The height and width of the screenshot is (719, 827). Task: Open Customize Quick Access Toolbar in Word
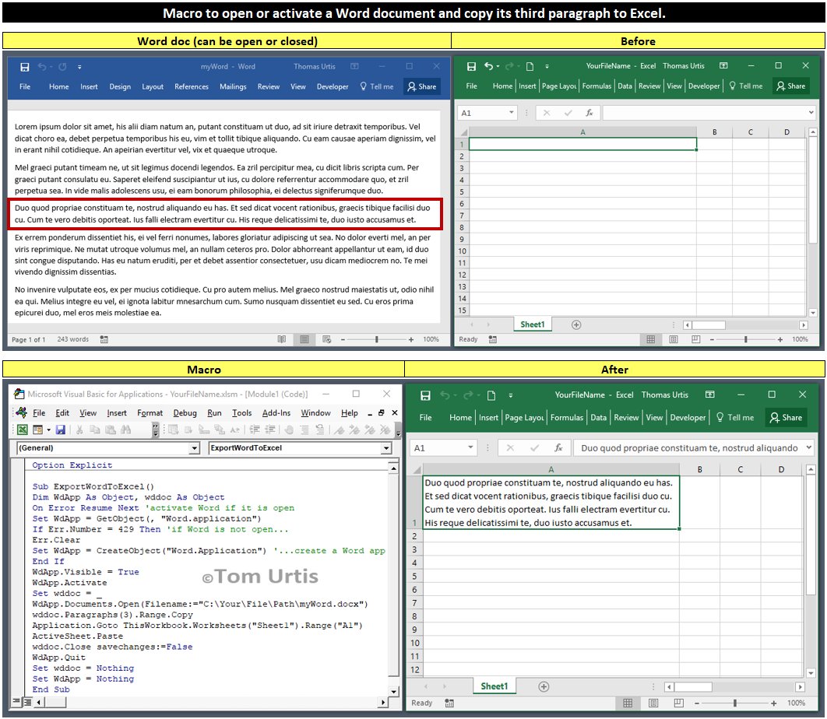click(x=79, y=67)
